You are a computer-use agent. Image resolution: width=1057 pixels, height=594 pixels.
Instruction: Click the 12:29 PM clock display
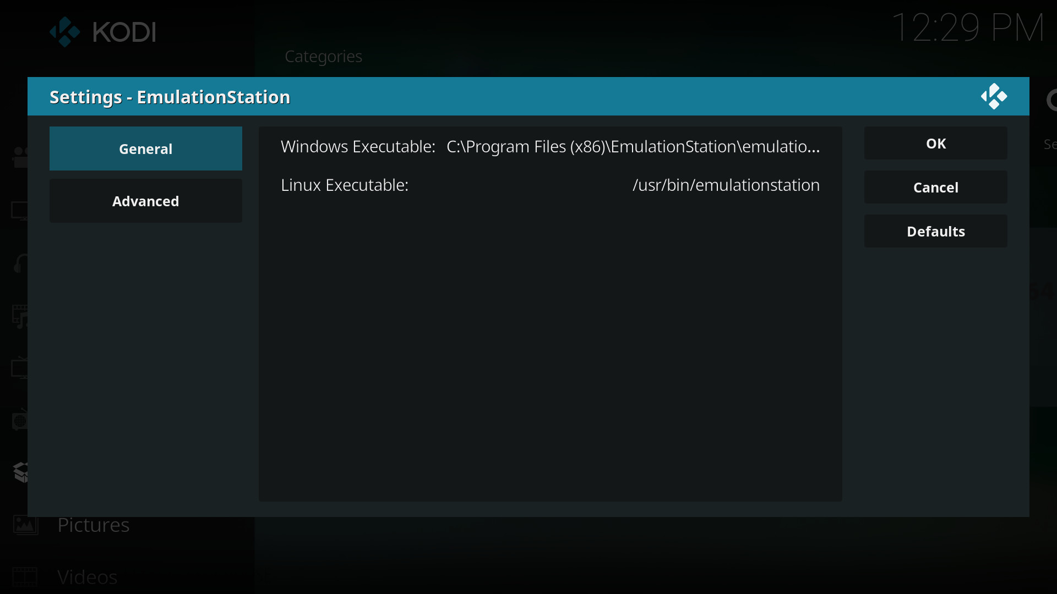click(x=967, y=28)
